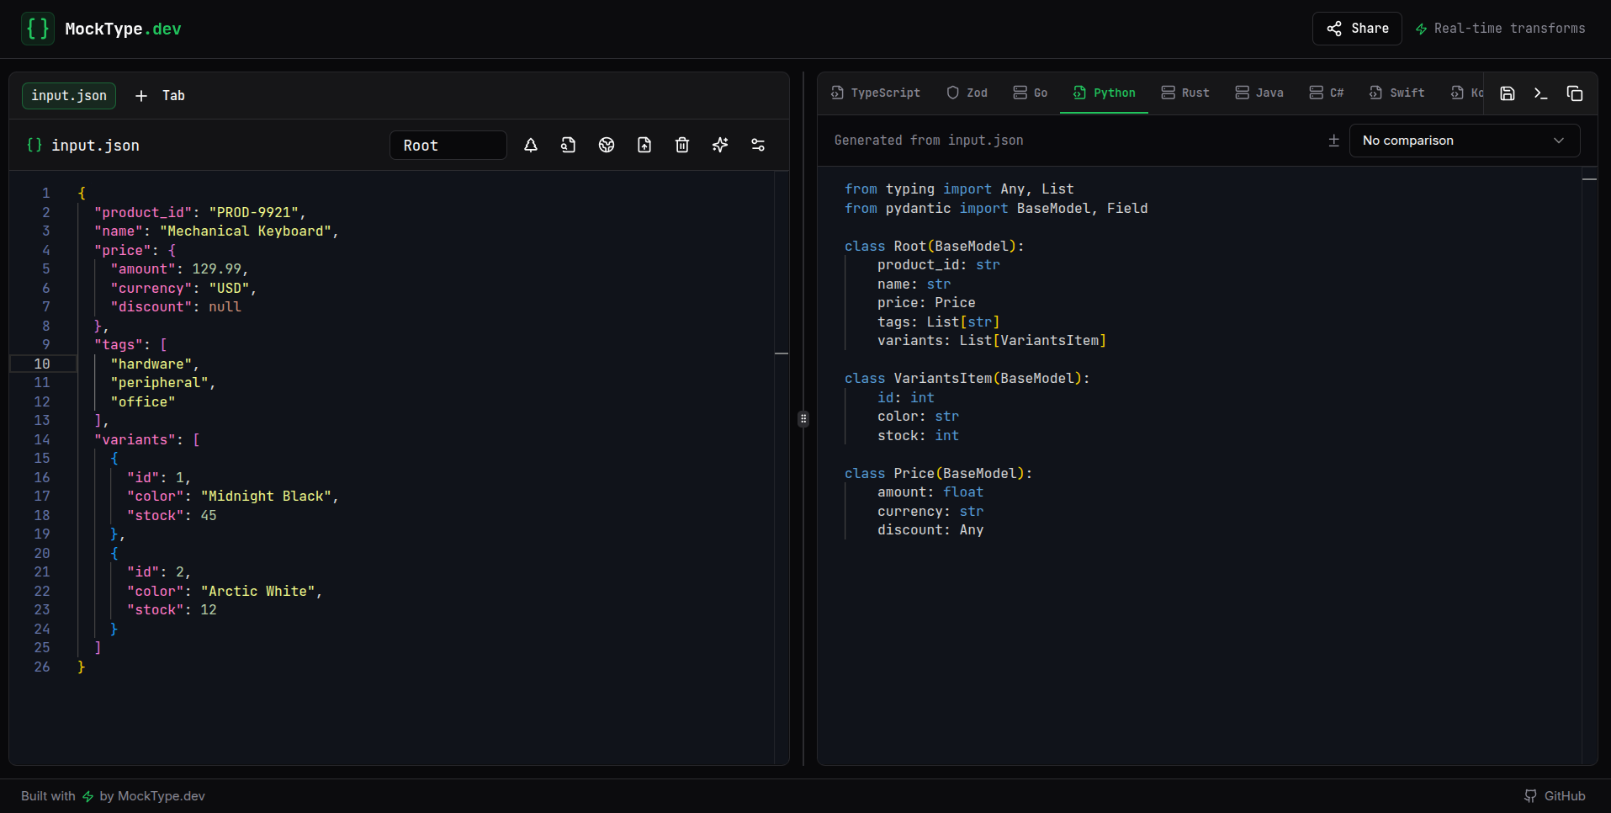Open the No comparison dropdown

tap(1464, 141)
